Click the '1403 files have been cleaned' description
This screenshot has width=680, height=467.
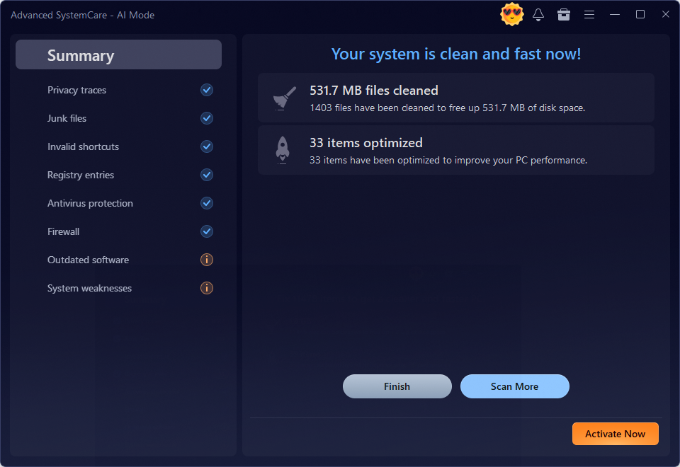[x=448, y=108]
